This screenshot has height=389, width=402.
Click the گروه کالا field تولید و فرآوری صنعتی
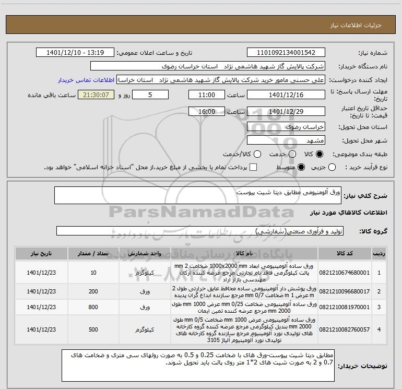[200, 231]
